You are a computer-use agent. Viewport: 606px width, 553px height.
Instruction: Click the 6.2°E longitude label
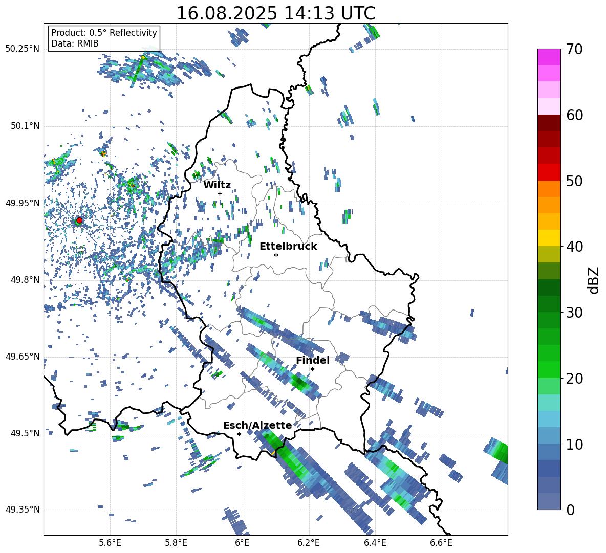(x=309, y=543)
